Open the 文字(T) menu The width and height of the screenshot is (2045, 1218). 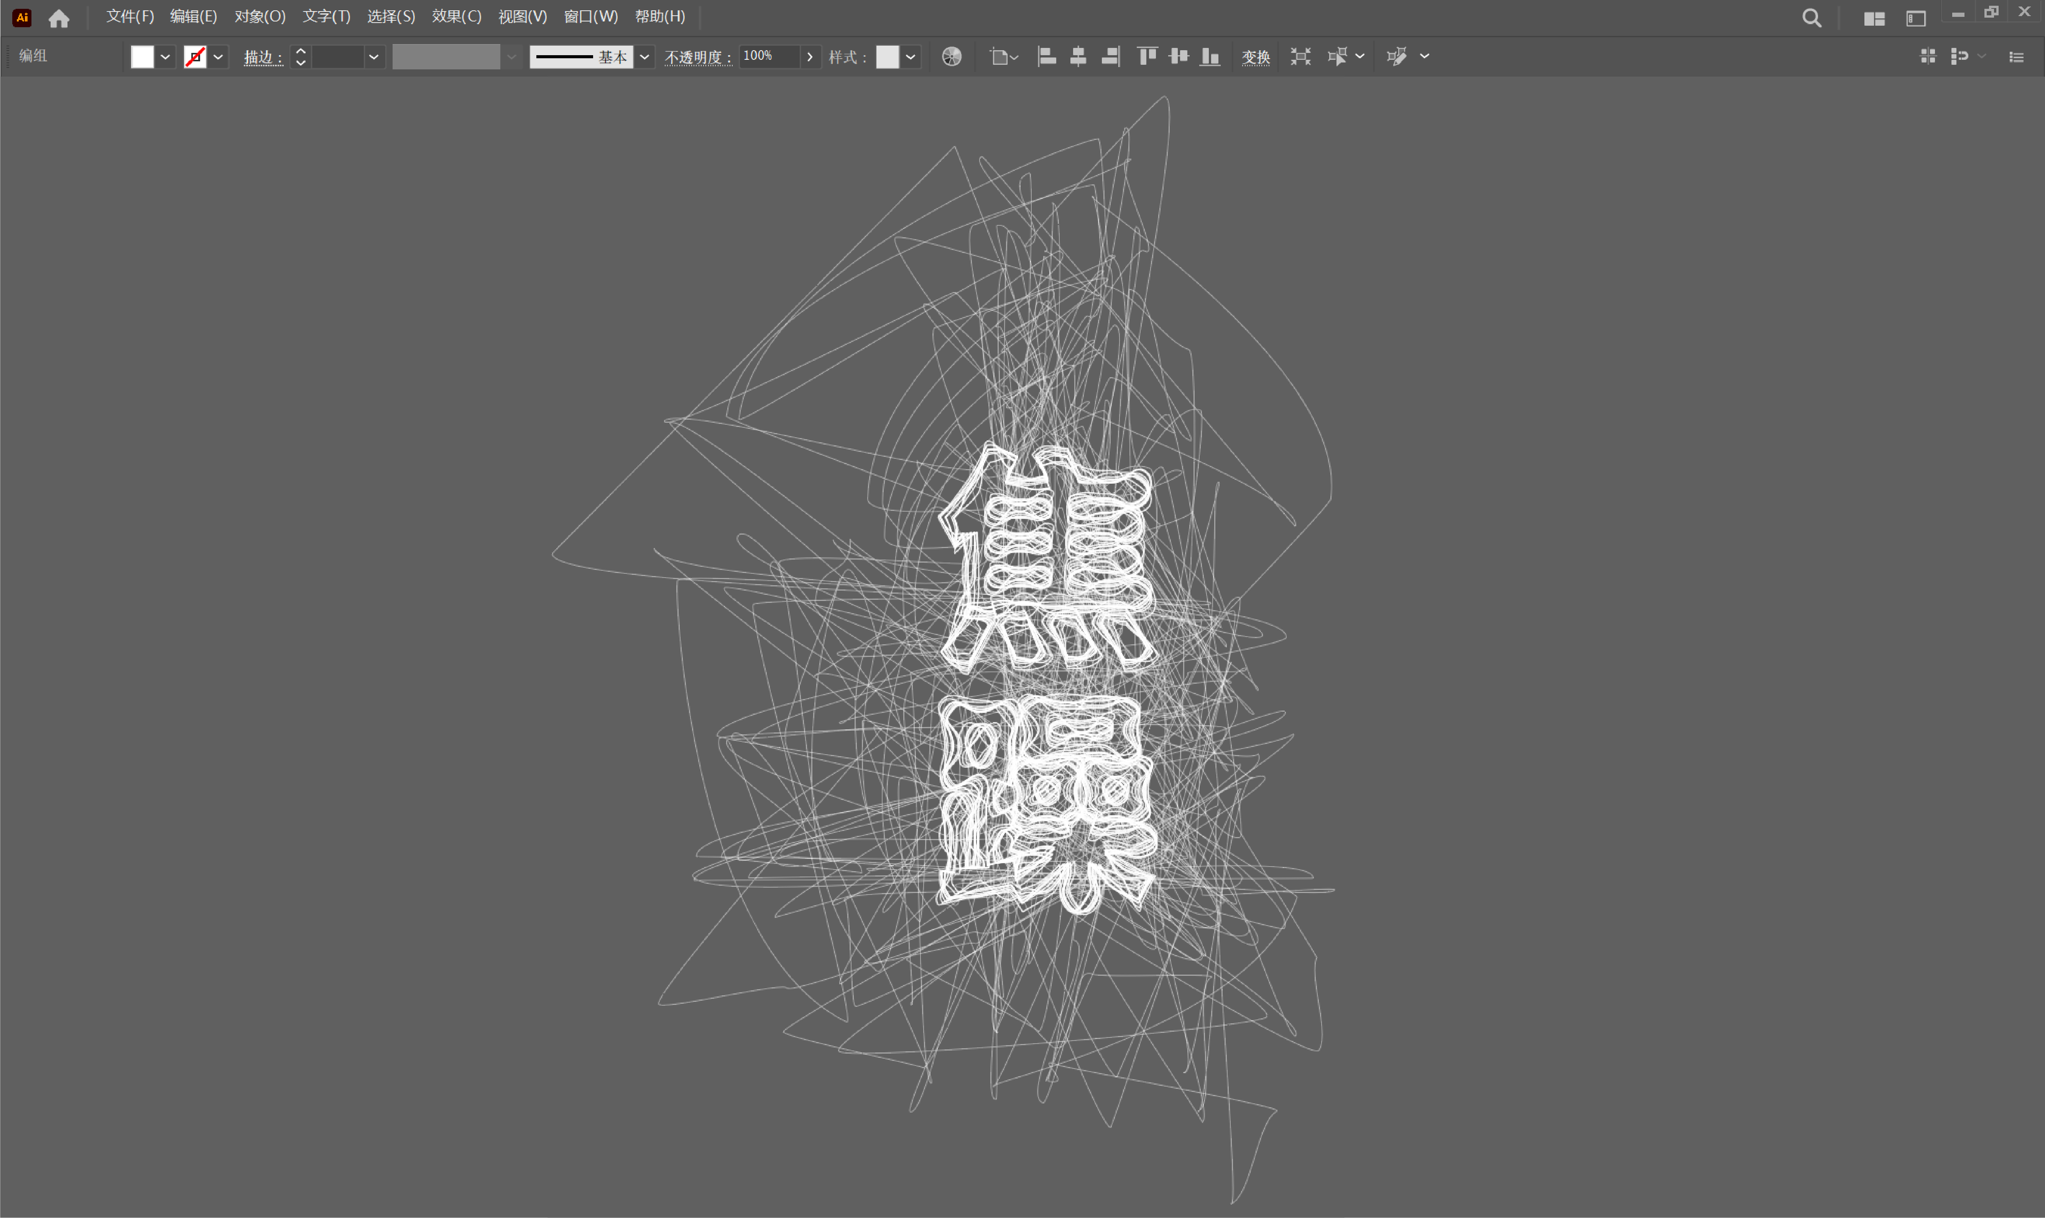click(x=327, y=16)
